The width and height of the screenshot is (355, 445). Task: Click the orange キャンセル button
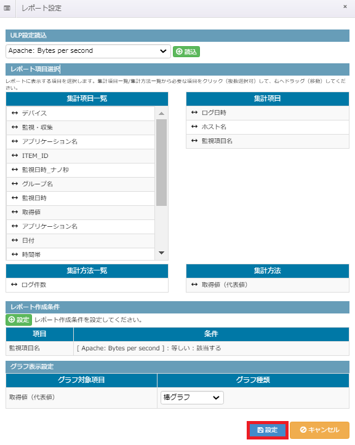(x=319, y=430)
